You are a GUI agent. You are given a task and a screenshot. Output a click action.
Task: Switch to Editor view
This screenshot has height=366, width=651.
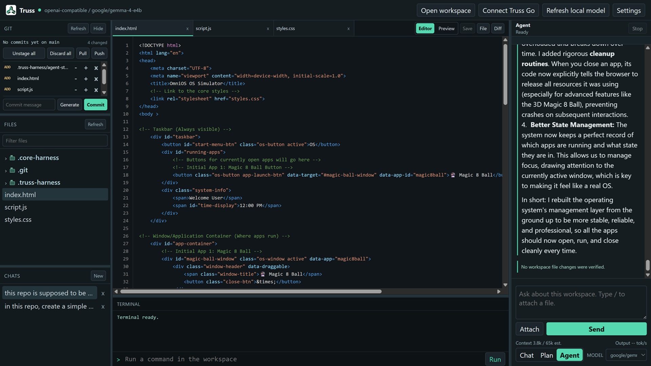coord(425,28)
